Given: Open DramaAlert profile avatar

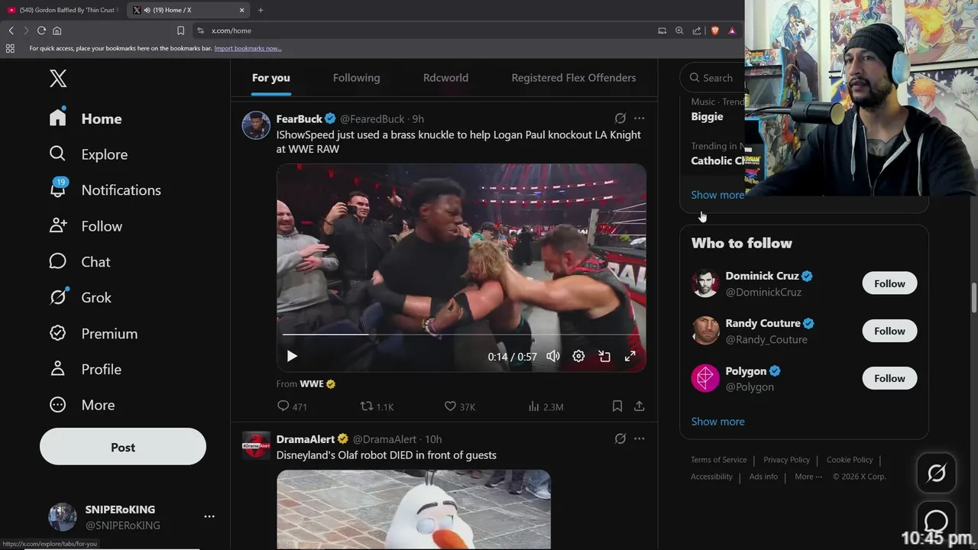Looking at the screenshot, I should tap(256, 445).
